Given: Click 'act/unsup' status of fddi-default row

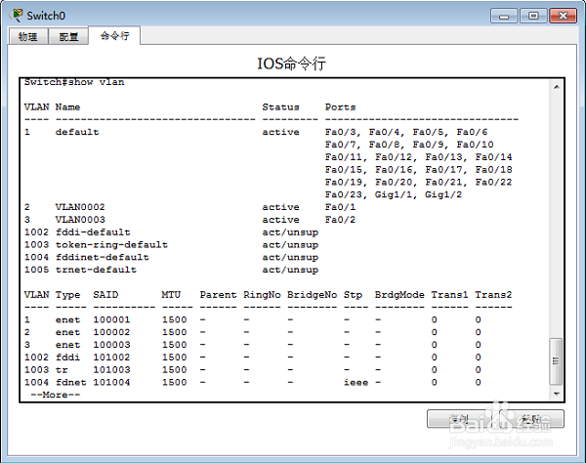Looking at the screenshot, I should [x=290, y=232].
